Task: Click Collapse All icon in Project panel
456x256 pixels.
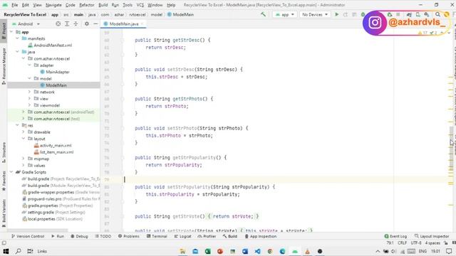Action: point(76,23)
